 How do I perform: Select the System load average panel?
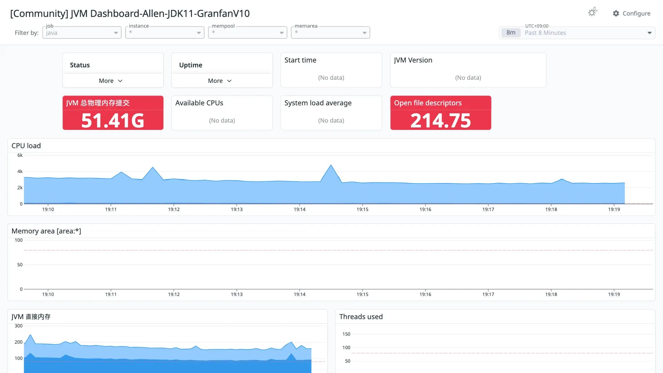tap(331, 113)
